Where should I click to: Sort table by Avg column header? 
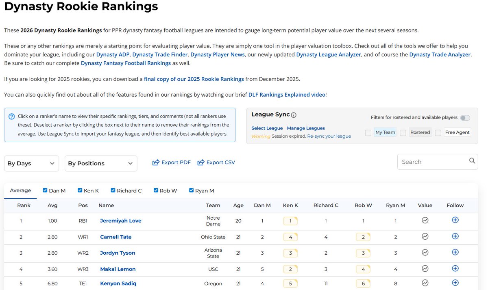(53, 206)
